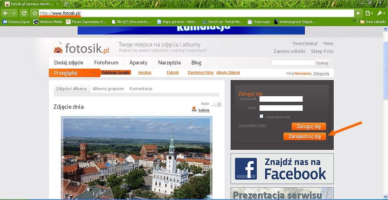Select the Zdjęcia i albumy tab
The image size is (388, 200).
click(71, 88)
